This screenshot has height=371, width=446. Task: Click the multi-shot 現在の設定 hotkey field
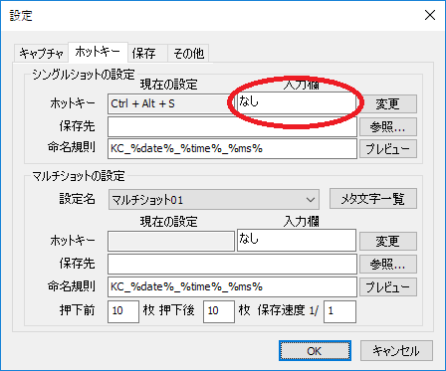coord(171,241)
